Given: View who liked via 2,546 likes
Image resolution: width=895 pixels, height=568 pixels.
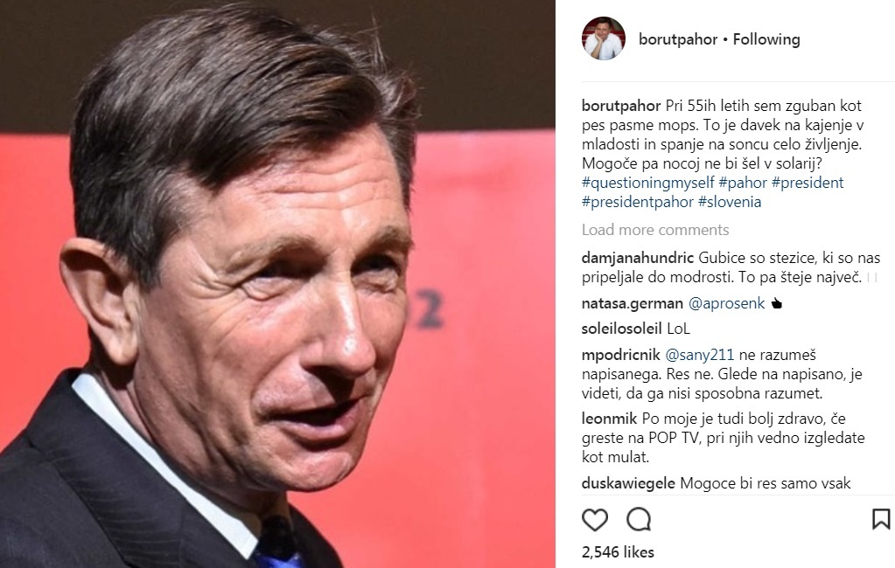Looking at the screenshot, I should [x=618, y=552].
